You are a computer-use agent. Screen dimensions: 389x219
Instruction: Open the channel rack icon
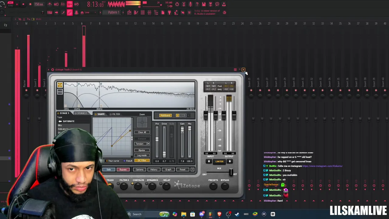point(143,12)
